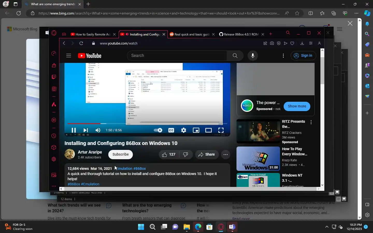Open the Player icon in Opera sidebar
373x233 pixels.
tap(54, 120)
